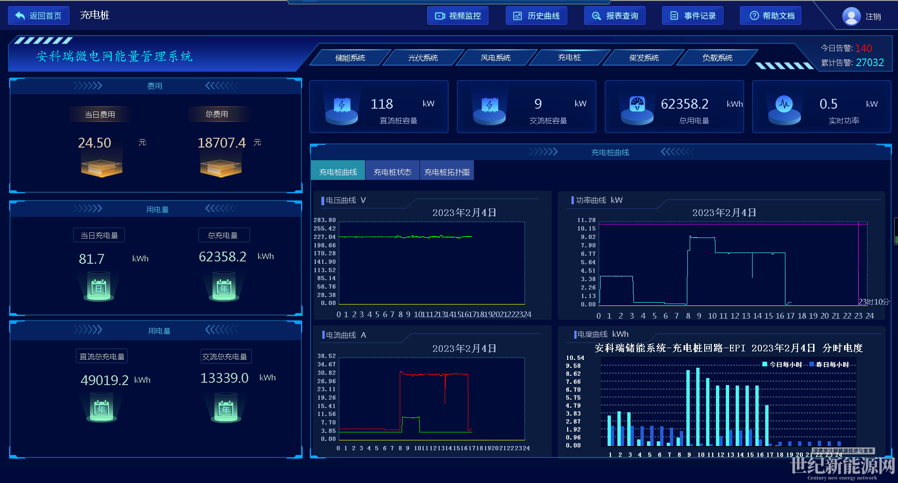Click the 直流总充电量 label box
Screen dimensions: 898x483
(x=102, y=357)
